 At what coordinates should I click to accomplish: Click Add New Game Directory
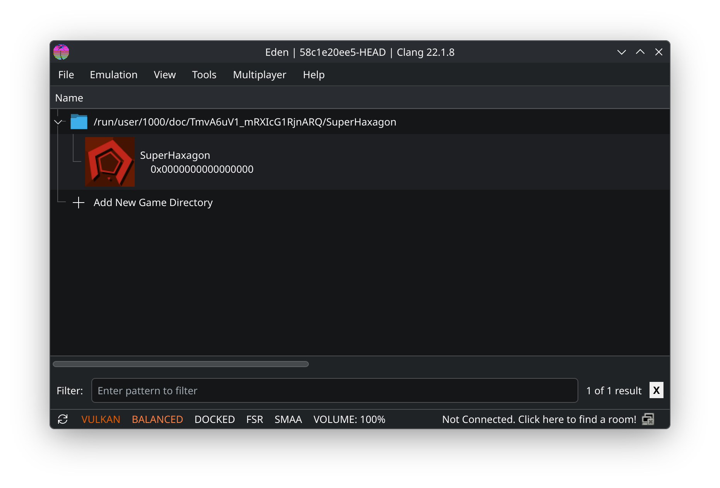(x=153, y=203)
